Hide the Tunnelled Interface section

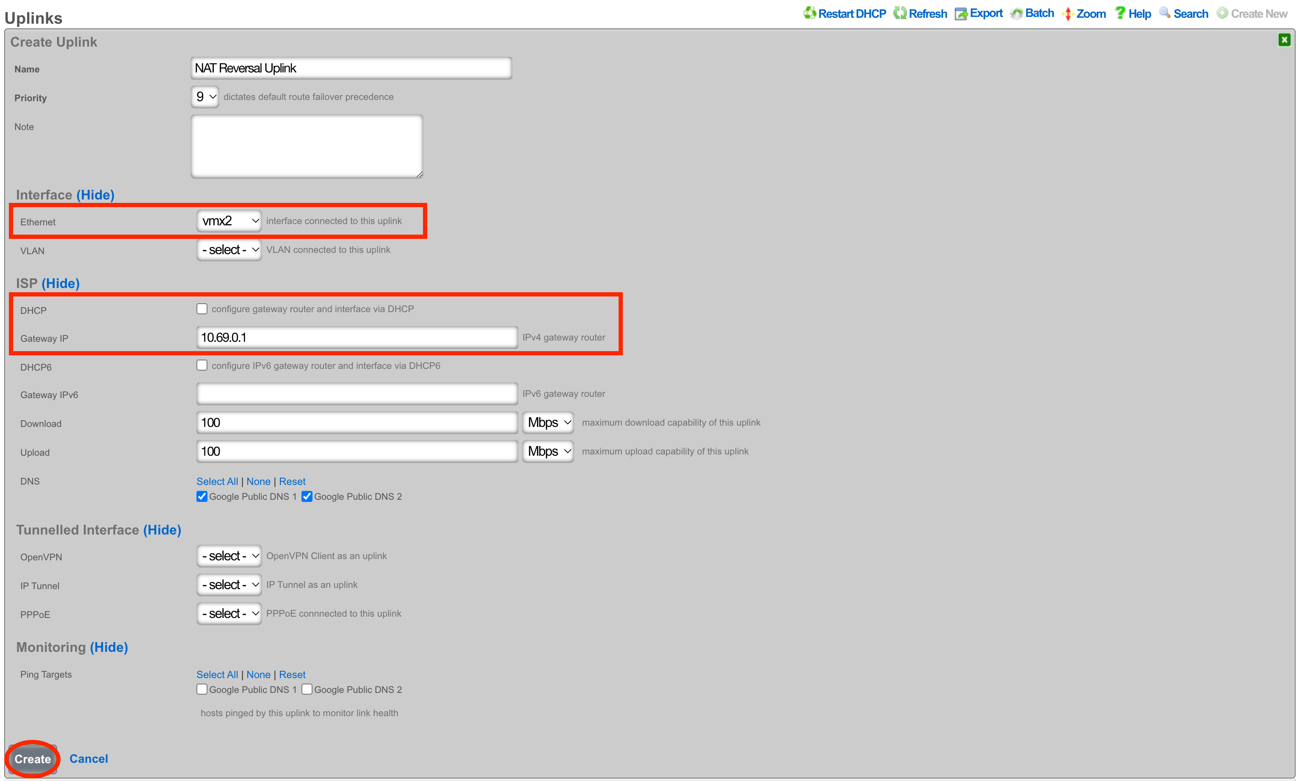162,530
